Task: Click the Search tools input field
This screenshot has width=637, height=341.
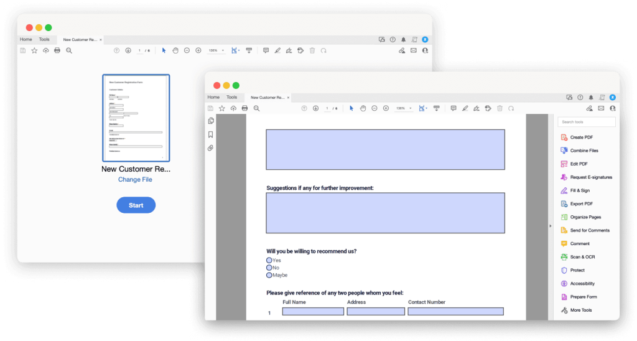Action: click(587, 122)
